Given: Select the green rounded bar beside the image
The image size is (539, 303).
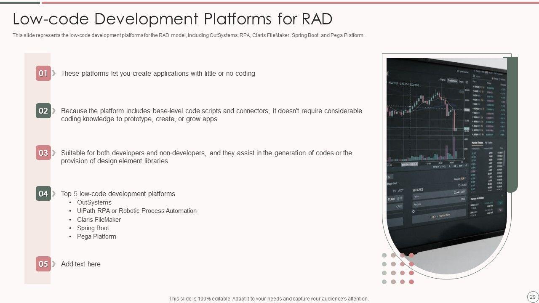Looking at the screenshot, I should click(512, 126).
